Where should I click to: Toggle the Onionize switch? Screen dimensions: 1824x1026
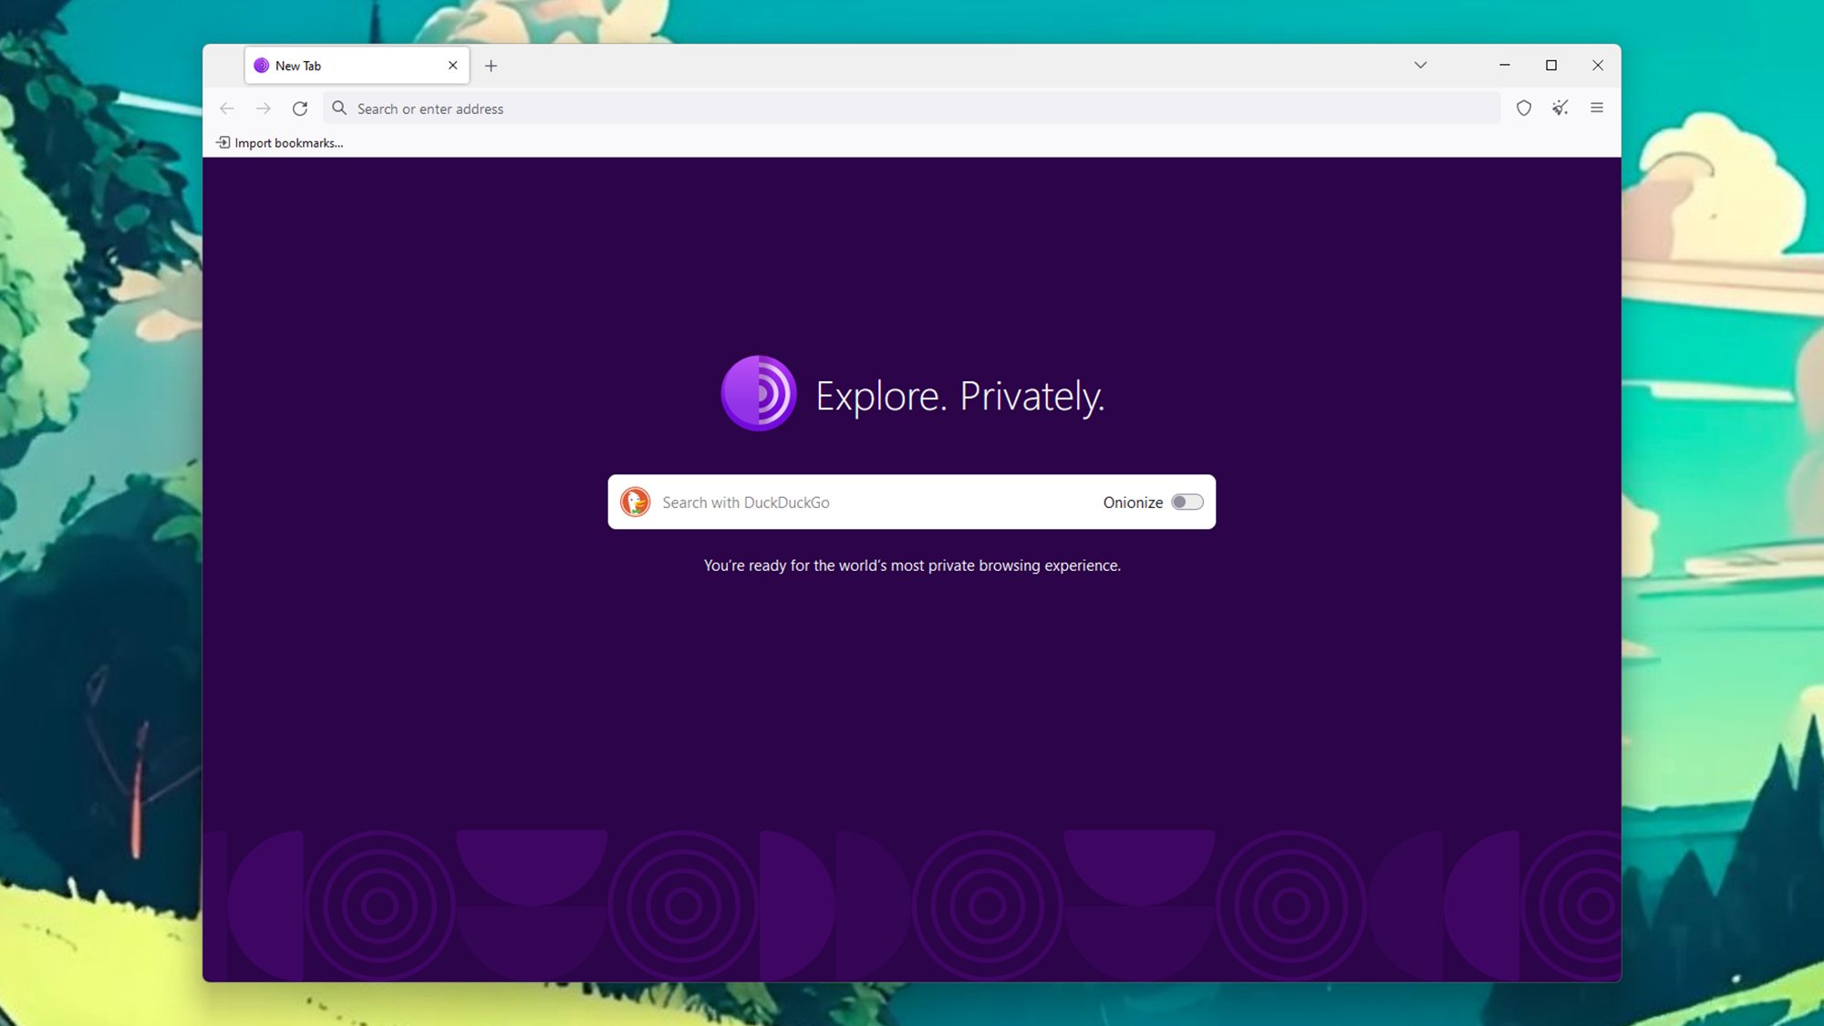click(x=1187, y=502)
